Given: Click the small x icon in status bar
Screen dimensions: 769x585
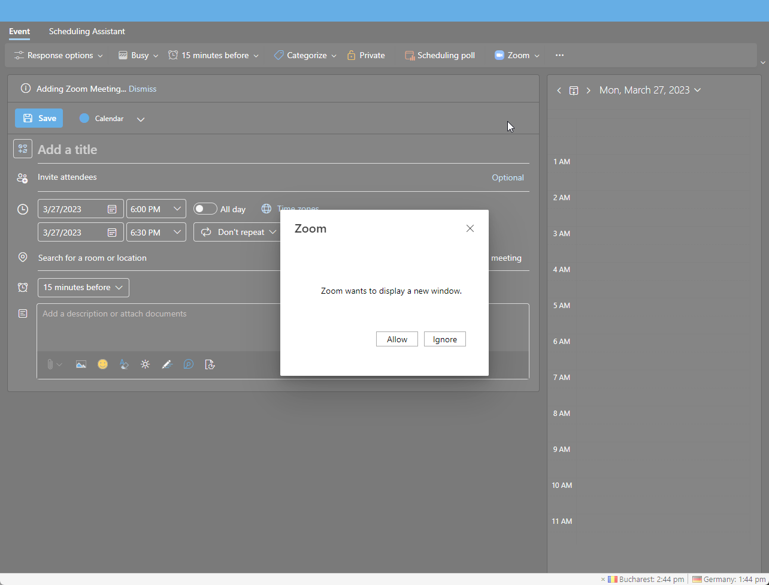Looking at the screenshot, I should (x=603, y=580).
